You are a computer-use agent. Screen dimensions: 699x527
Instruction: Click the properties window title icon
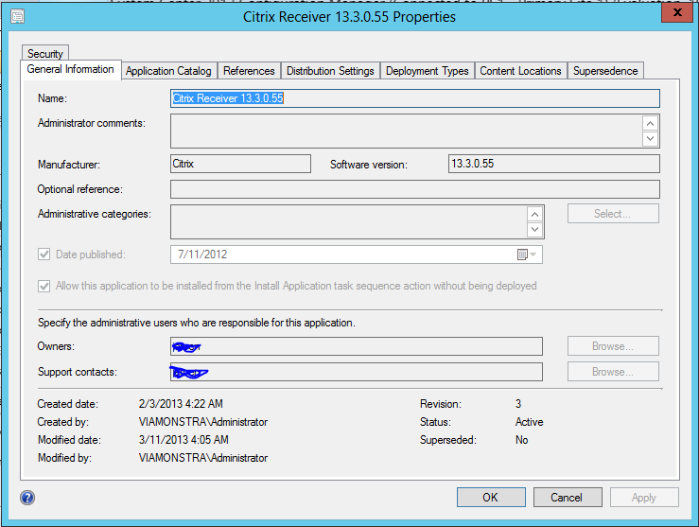(17, 17)
